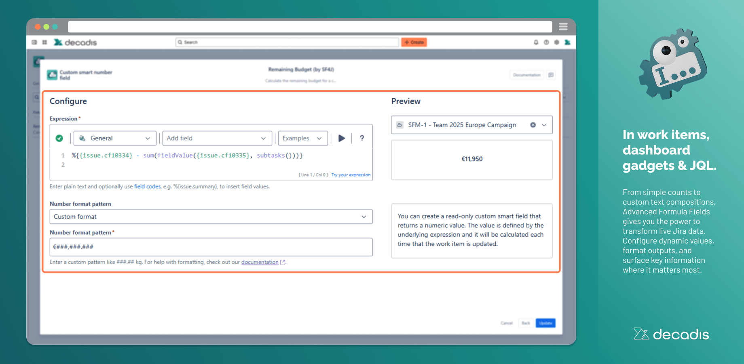Viewport: 744px width, 364px height.
Task: Open the Custom format dropdown
Action: click(x=211, y=217)
